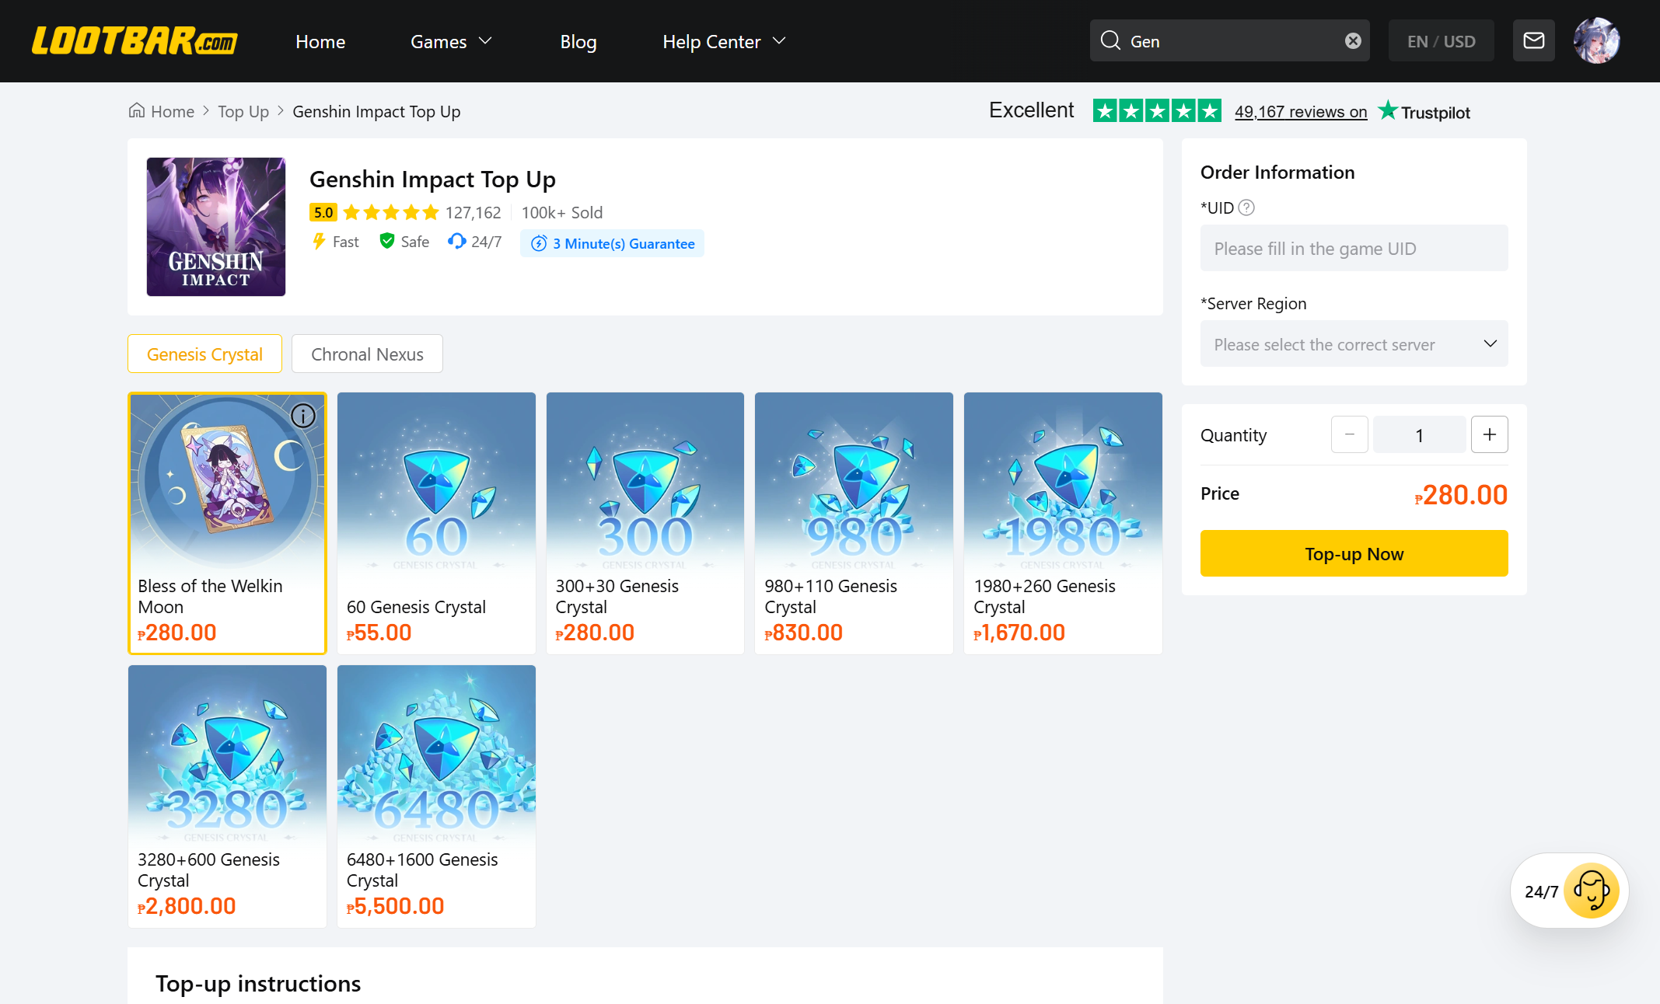Decrease quantity with minus button
Viewport: 1660px width, 1004px height.
(x=1350, y=434)
